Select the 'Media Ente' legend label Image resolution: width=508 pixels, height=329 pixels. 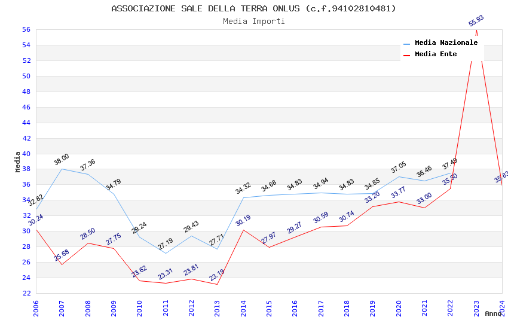pos(436,54)
